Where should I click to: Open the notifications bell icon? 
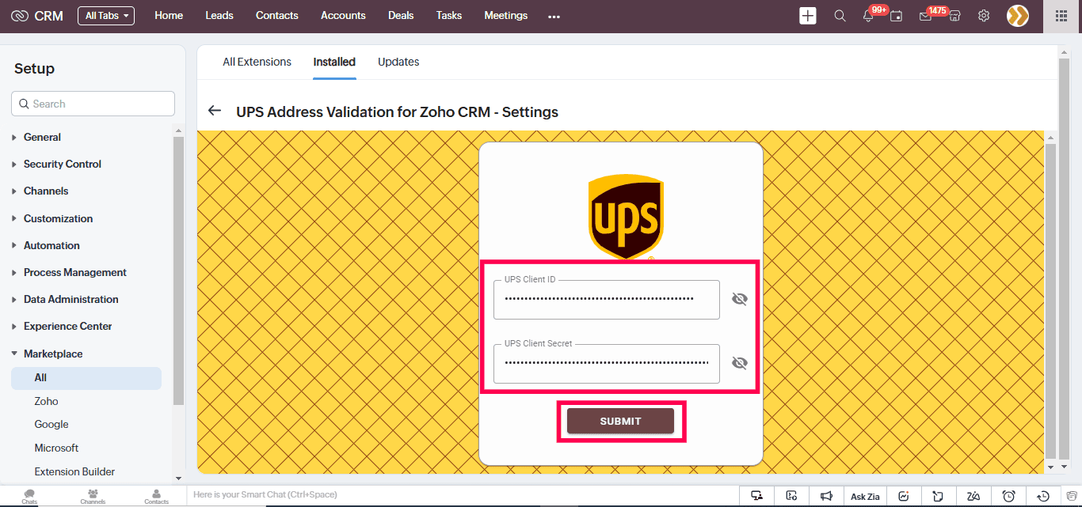point(868,16)
